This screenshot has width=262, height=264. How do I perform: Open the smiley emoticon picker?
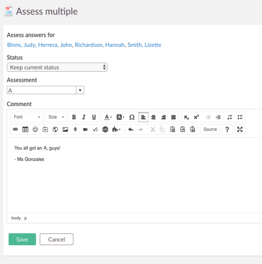[x=35, y=130]
